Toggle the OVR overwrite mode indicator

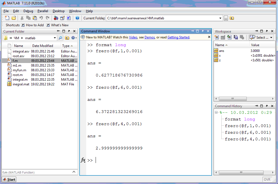coord(267,179)
